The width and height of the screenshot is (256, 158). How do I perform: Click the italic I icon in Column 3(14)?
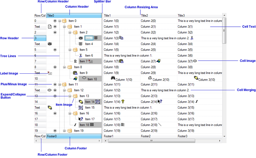[197, 102]
